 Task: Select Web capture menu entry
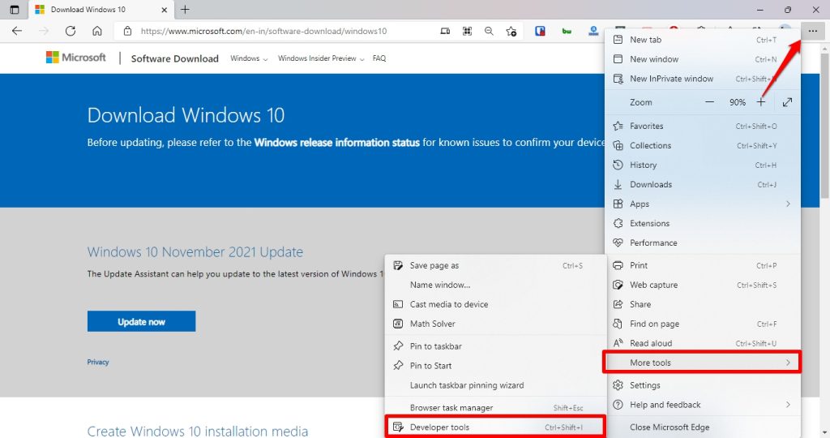point(702,285)
